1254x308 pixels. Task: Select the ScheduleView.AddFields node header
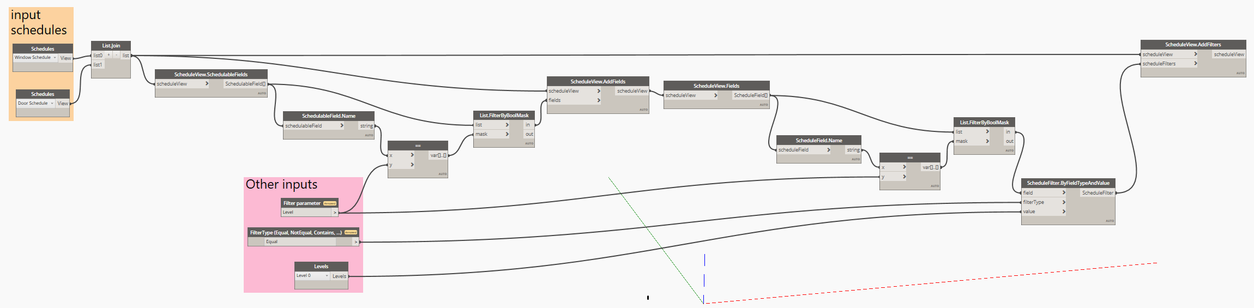point(598,81)
